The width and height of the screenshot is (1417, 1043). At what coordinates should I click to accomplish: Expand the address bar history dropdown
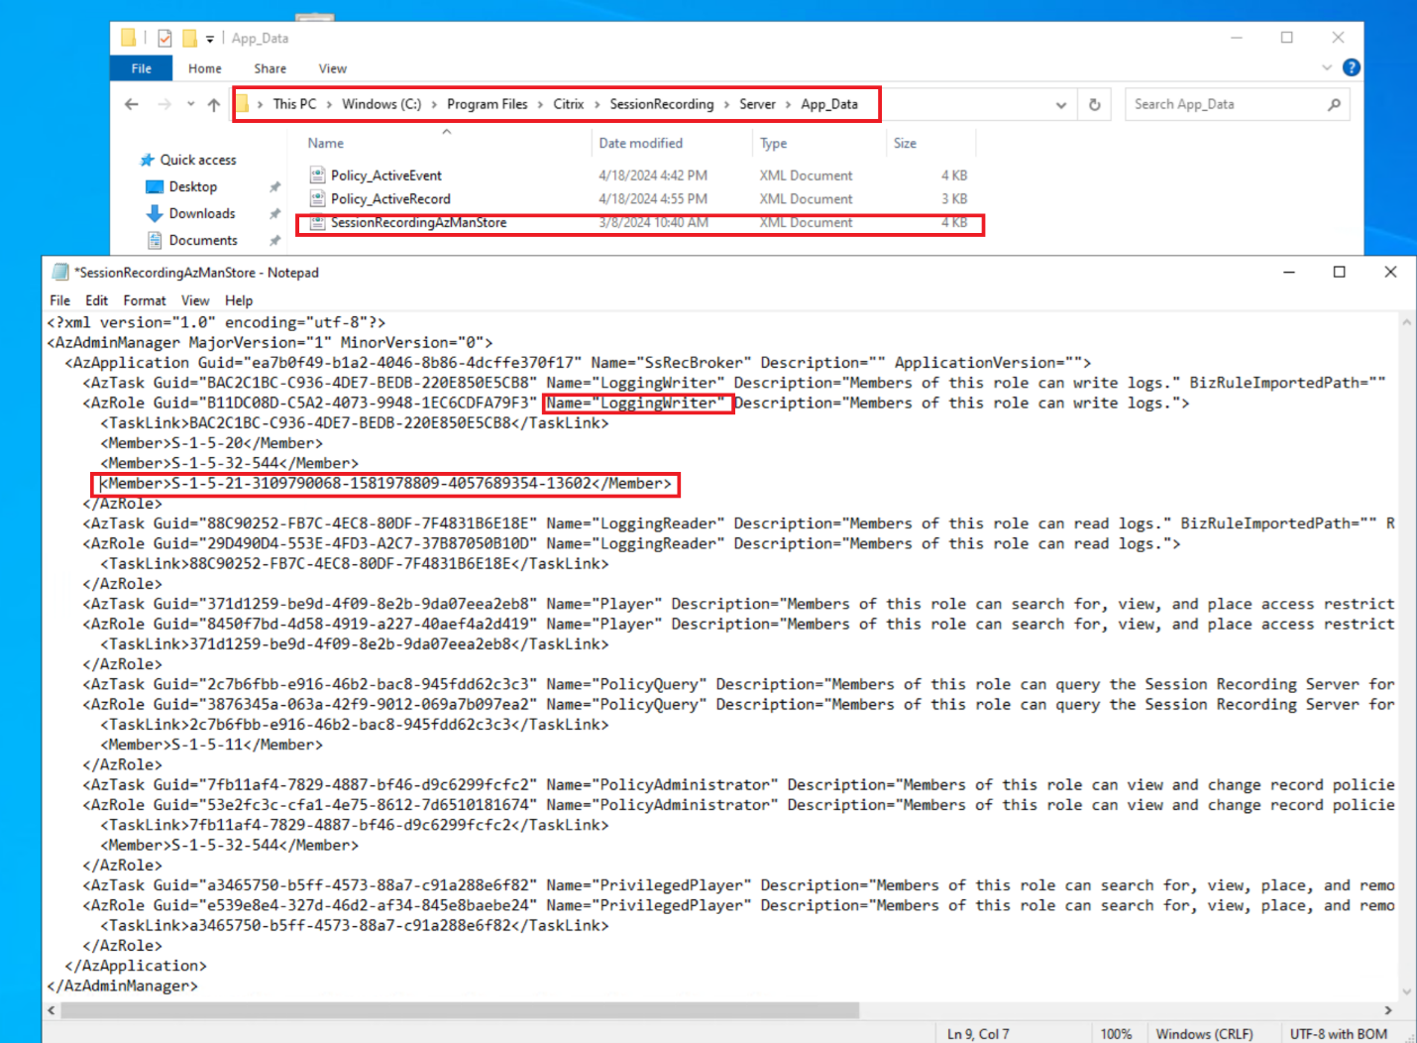click(x=1060, y=104)
